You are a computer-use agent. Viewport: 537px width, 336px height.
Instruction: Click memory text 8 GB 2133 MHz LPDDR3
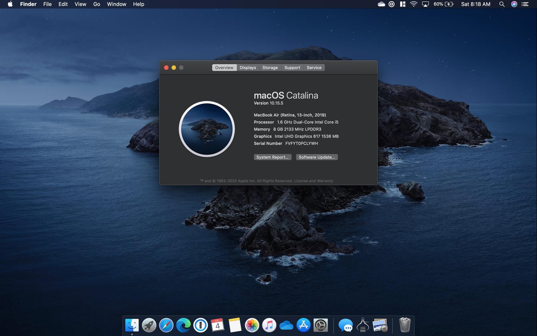click(x=297, y=129)
